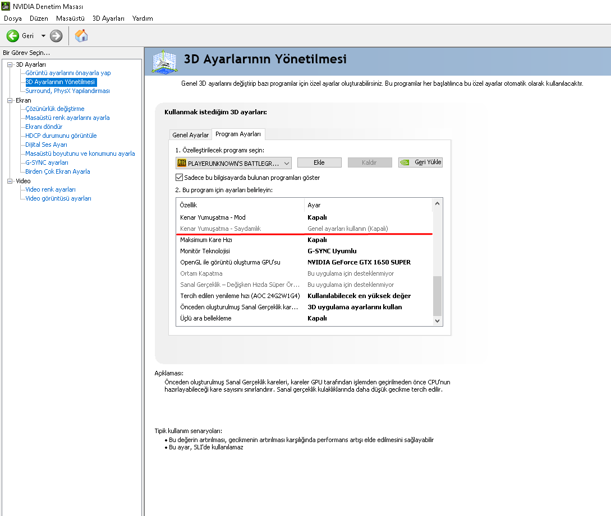The image size is (611, 516).
Task: Open 'Görüntü ayarlarını önayarla yap' link
Action: [68, 73]
